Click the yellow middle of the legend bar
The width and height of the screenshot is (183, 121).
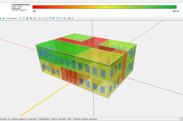click(x=105, y=7)
